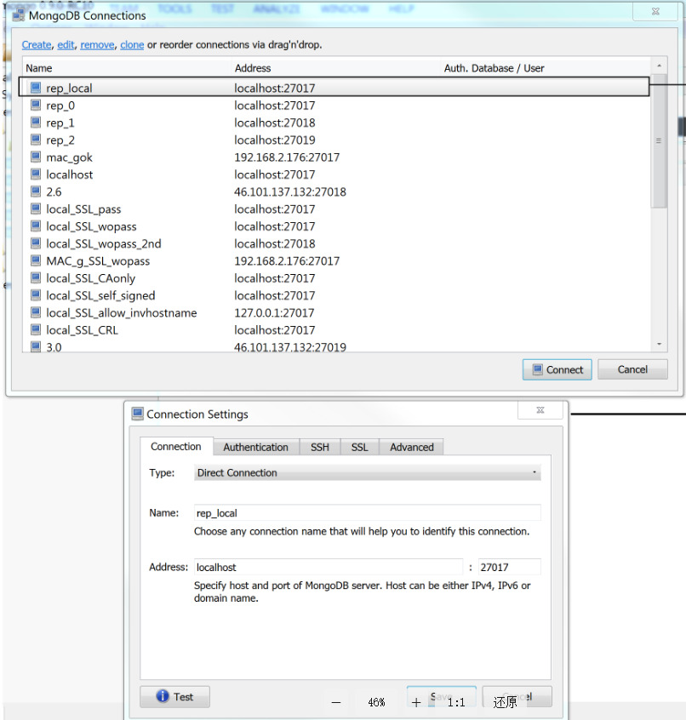Click the remove link

(x=97, y=44)
